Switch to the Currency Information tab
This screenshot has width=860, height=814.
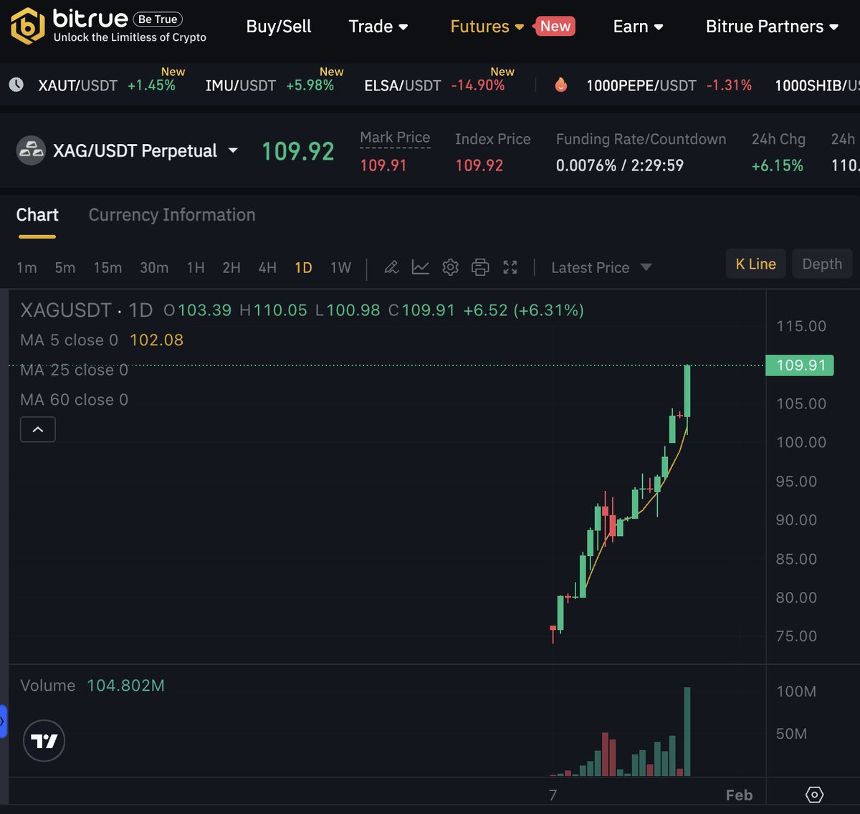pos(171,215)
